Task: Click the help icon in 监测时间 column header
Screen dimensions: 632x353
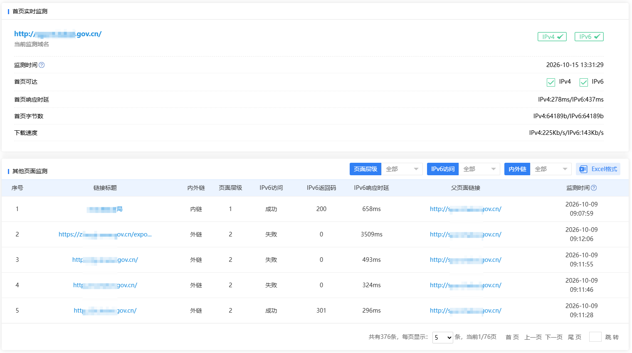Action: (x=594, y=188)
